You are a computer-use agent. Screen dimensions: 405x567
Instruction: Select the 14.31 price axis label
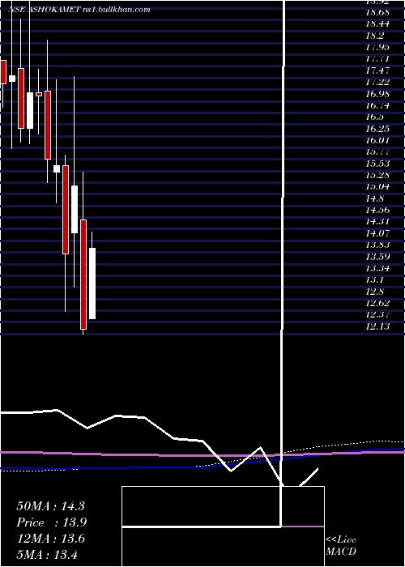coord(377,222)
